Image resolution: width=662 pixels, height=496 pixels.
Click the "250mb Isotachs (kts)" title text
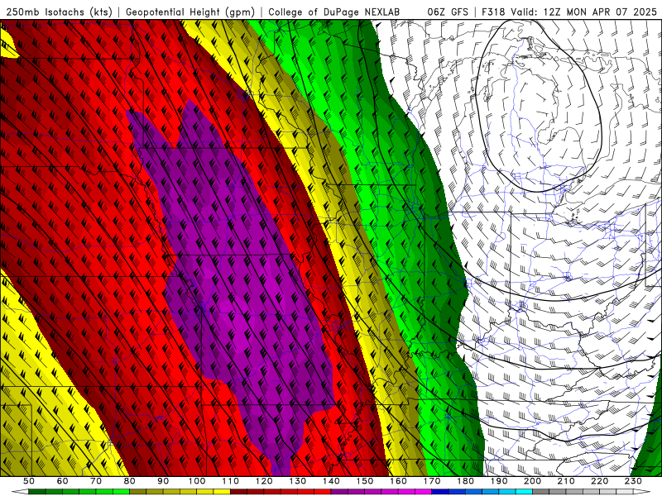[x=60, y=12]
